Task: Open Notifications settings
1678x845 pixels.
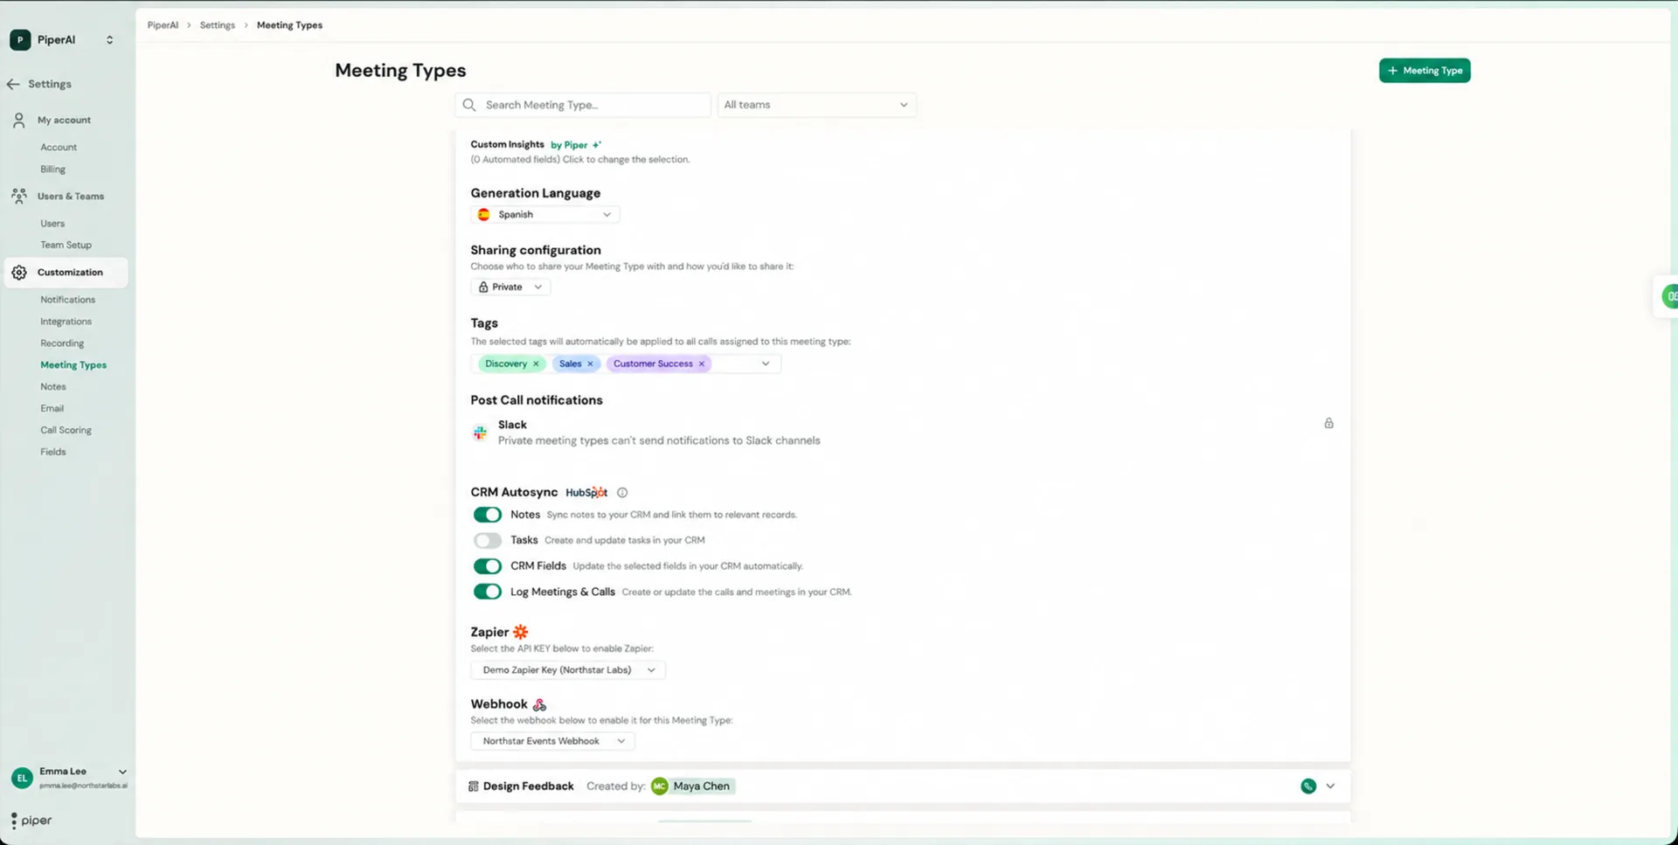Action: (x=67, y=299)
